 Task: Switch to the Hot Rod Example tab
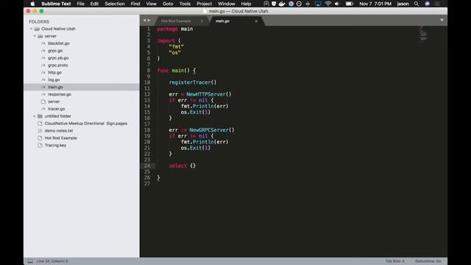pos(176,21)
